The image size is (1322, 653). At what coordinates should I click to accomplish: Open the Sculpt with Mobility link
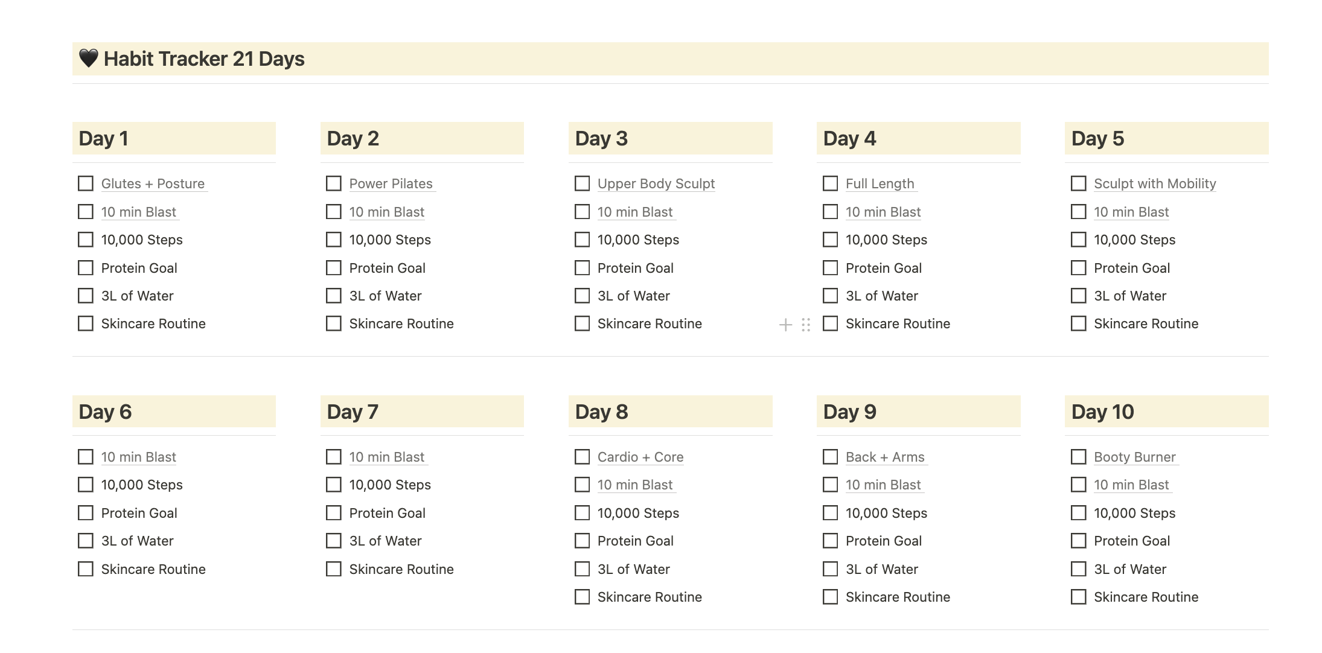coord(1155,183)
